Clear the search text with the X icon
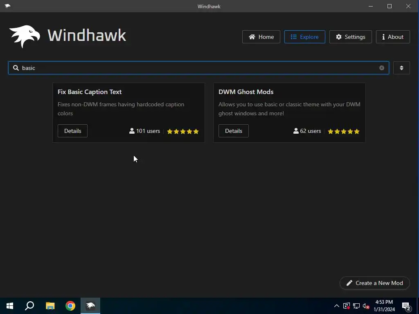The width and height of the screenshot is (419, 314). click(382, 68)
